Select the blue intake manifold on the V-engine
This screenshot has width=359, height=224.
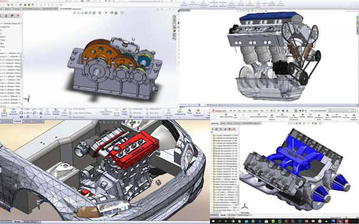coord(294,154)
